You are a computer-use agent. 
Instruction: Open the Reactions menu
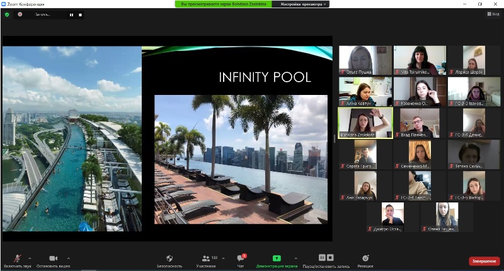click(x=365, y=258)
